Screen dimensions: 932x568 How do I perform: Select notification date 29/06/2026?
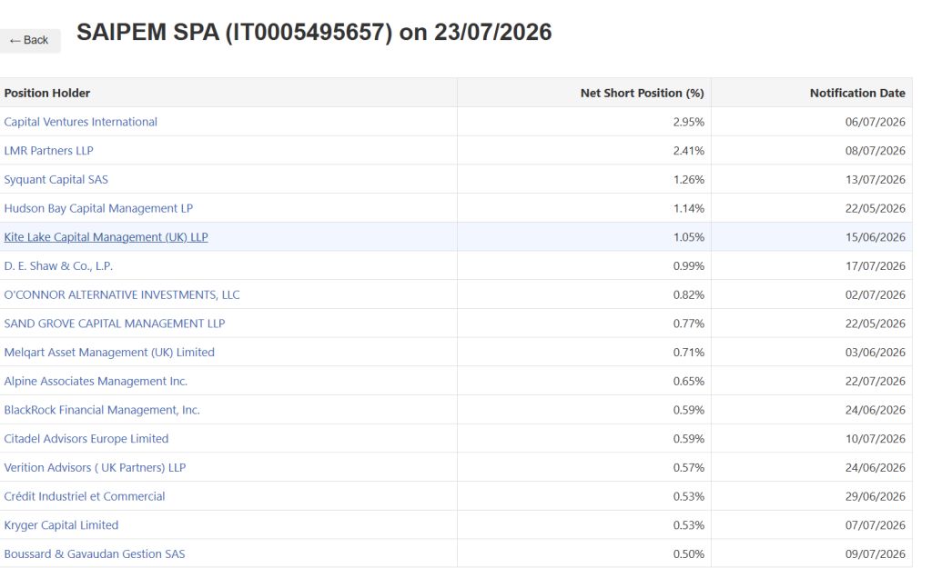pyautogui.click(x=875, y=496)
